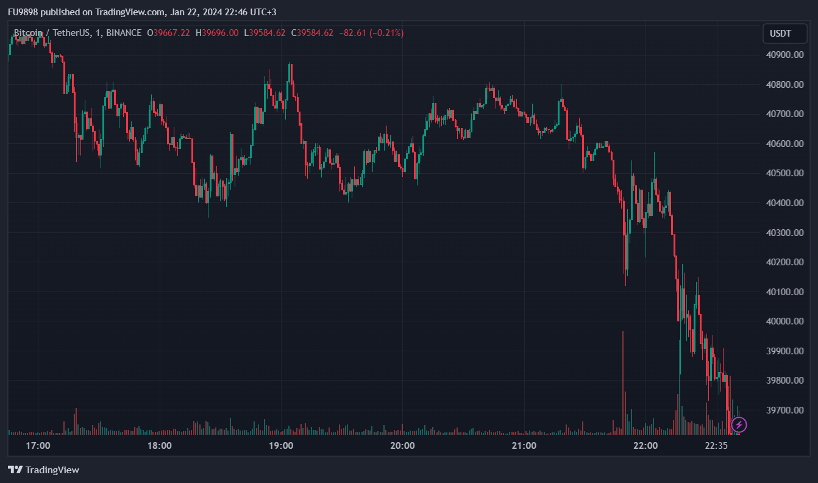This screenshot has height=483, width=818.
Task: Click the low price value 39584.62
Action: coord(267,33)
